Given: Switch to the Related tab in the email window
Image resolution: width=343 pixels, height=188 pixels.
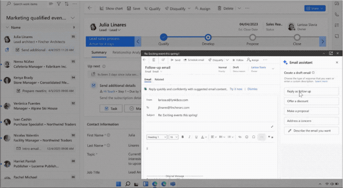Looking at the screenshot, I should (159, 79).
